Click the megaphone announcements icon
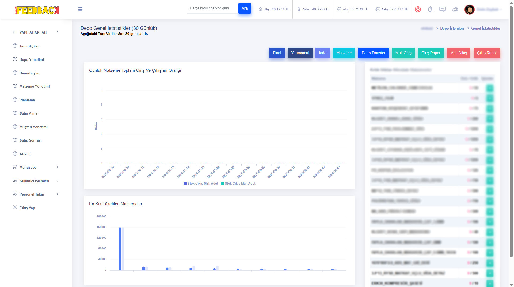Image resolution: width=514 pixels, height=287 pixels. point(455,9)
